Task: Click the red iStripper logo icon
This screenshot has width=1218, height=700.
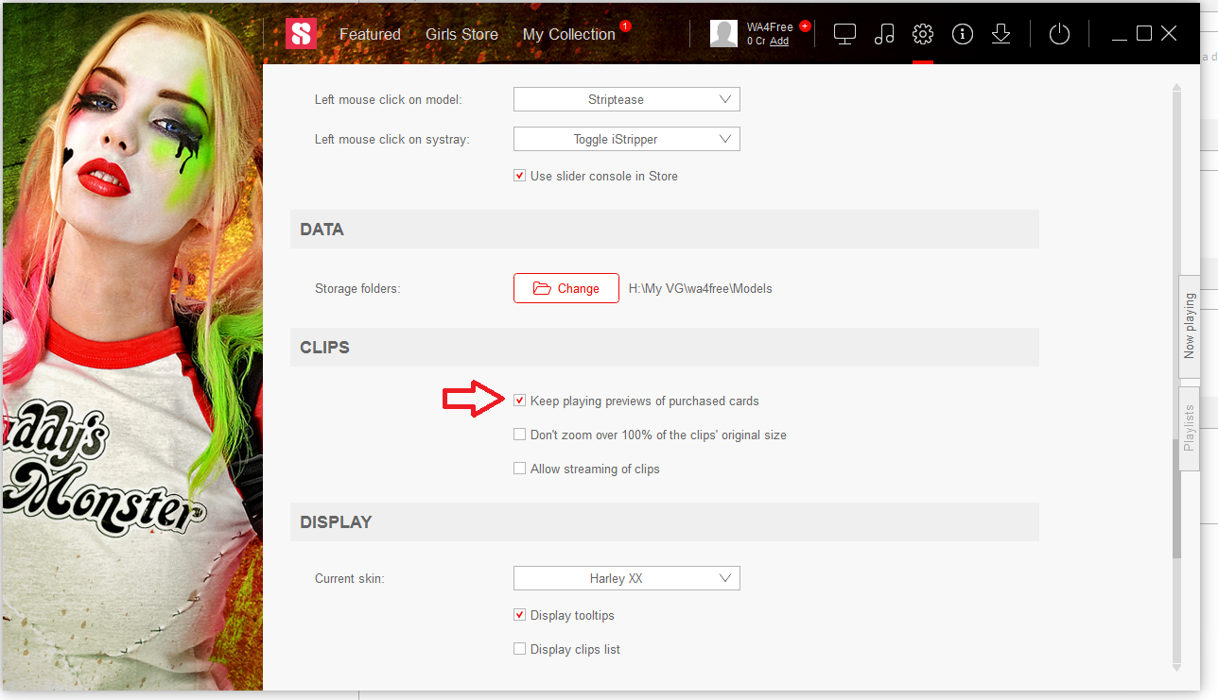Action: 301,34
